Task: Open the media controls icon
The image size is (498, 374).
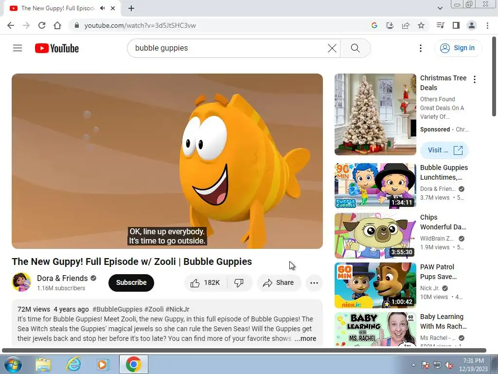Action: click(440, 25)
